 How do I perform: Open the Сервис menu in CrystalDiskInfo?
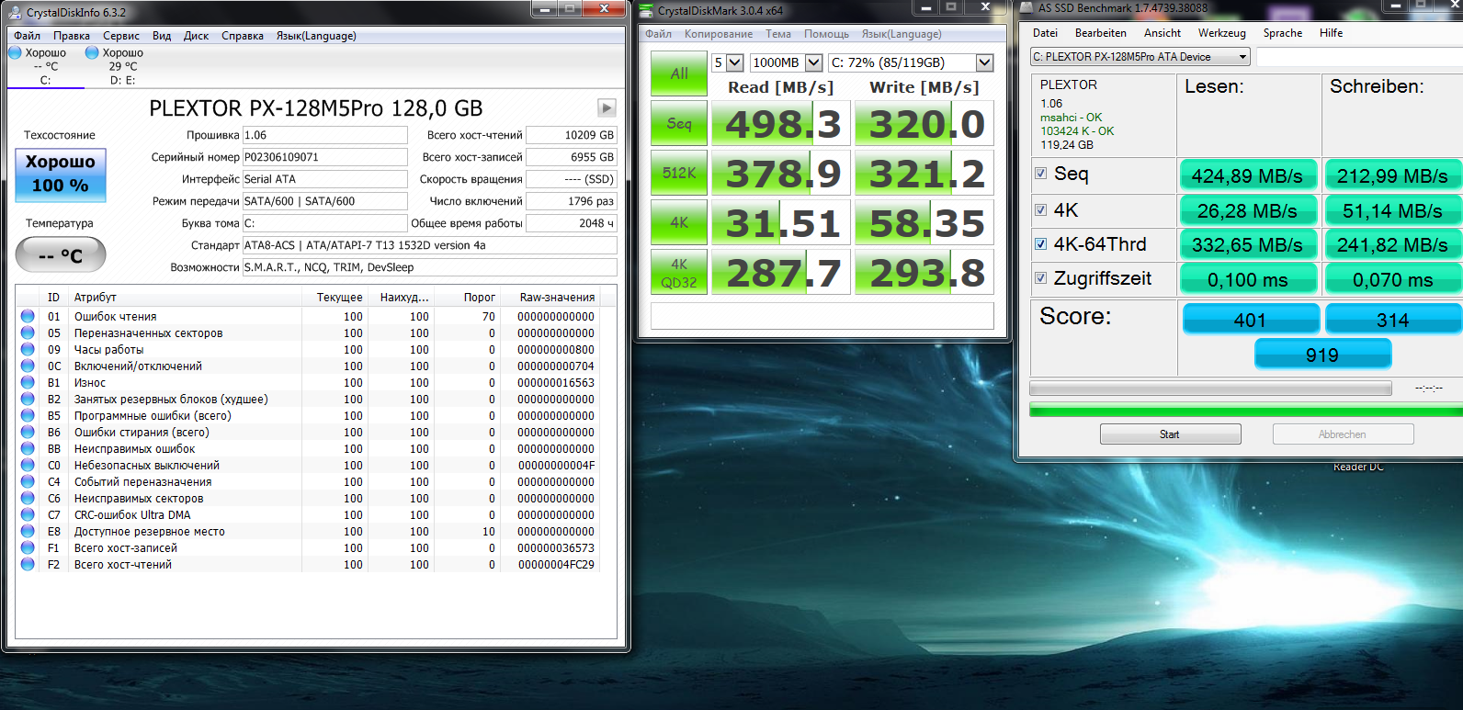(x=121, y=36)
